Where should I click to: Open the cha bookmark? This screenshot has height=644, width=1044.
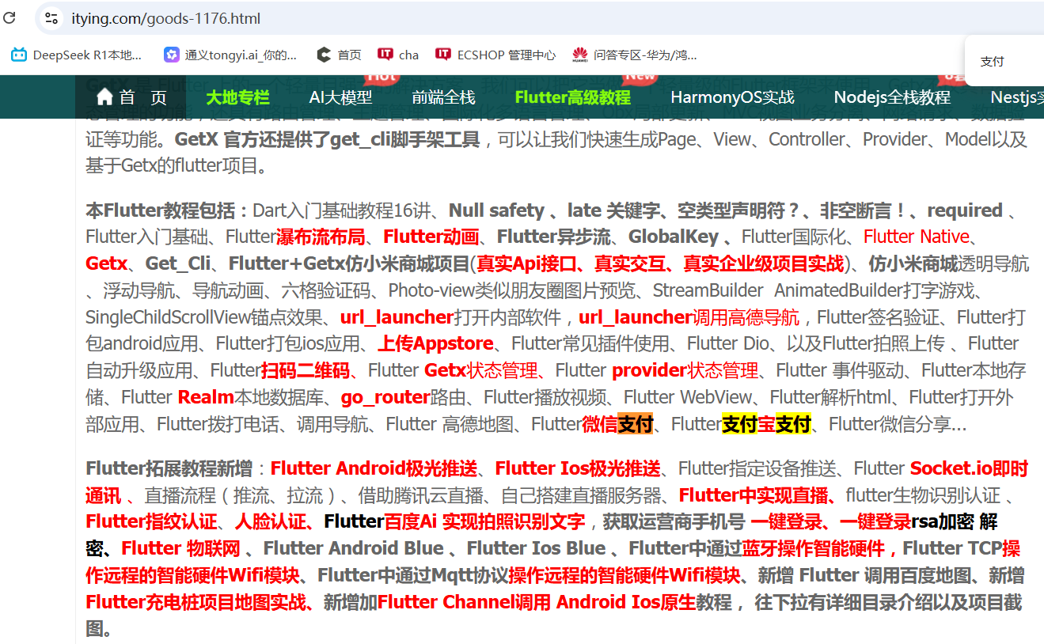tap(398, 55)
